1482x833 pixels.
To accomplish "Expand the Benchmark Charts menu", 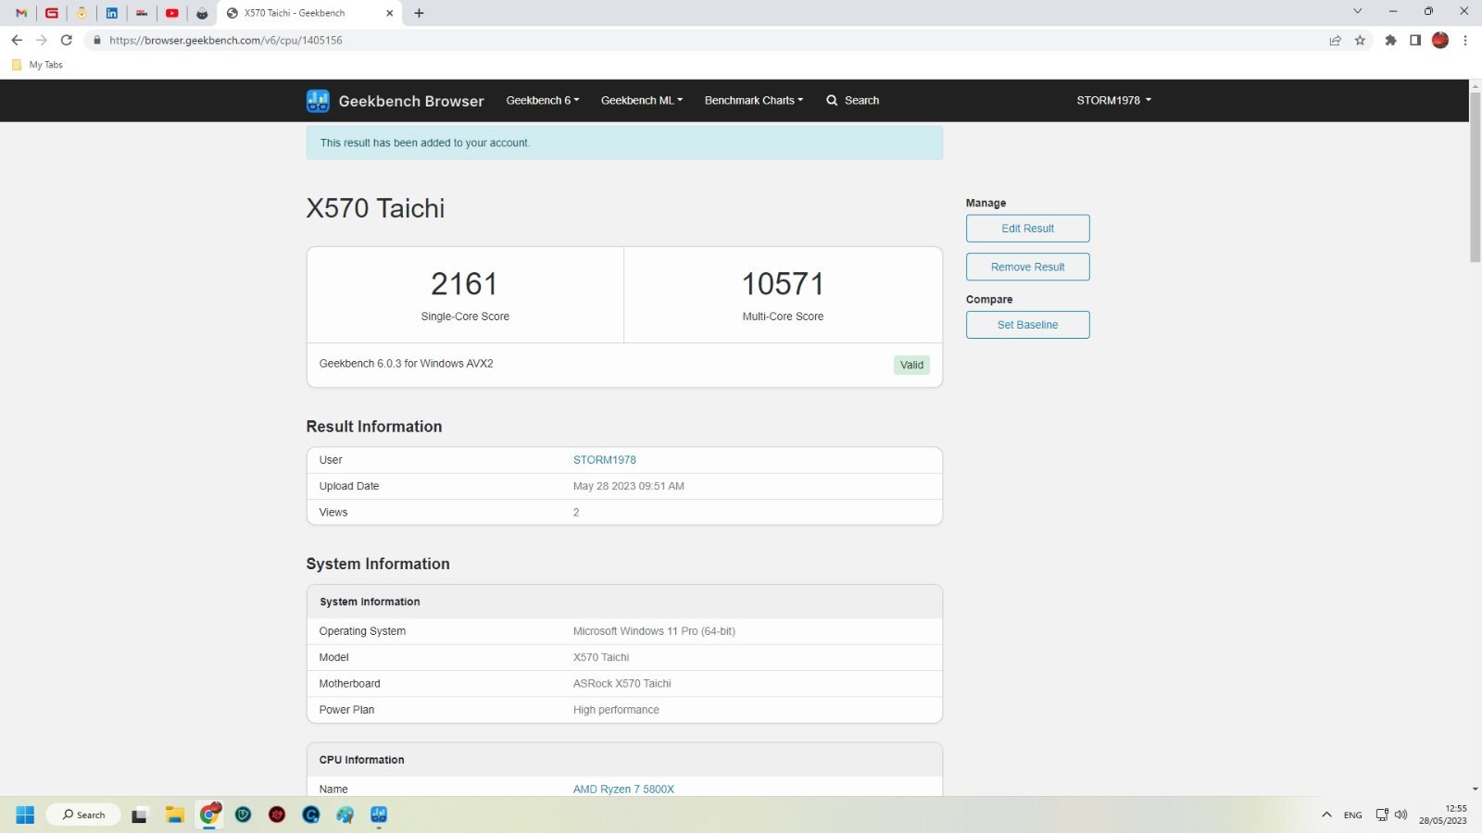I will pyautogui.click(x=754, y=100).
